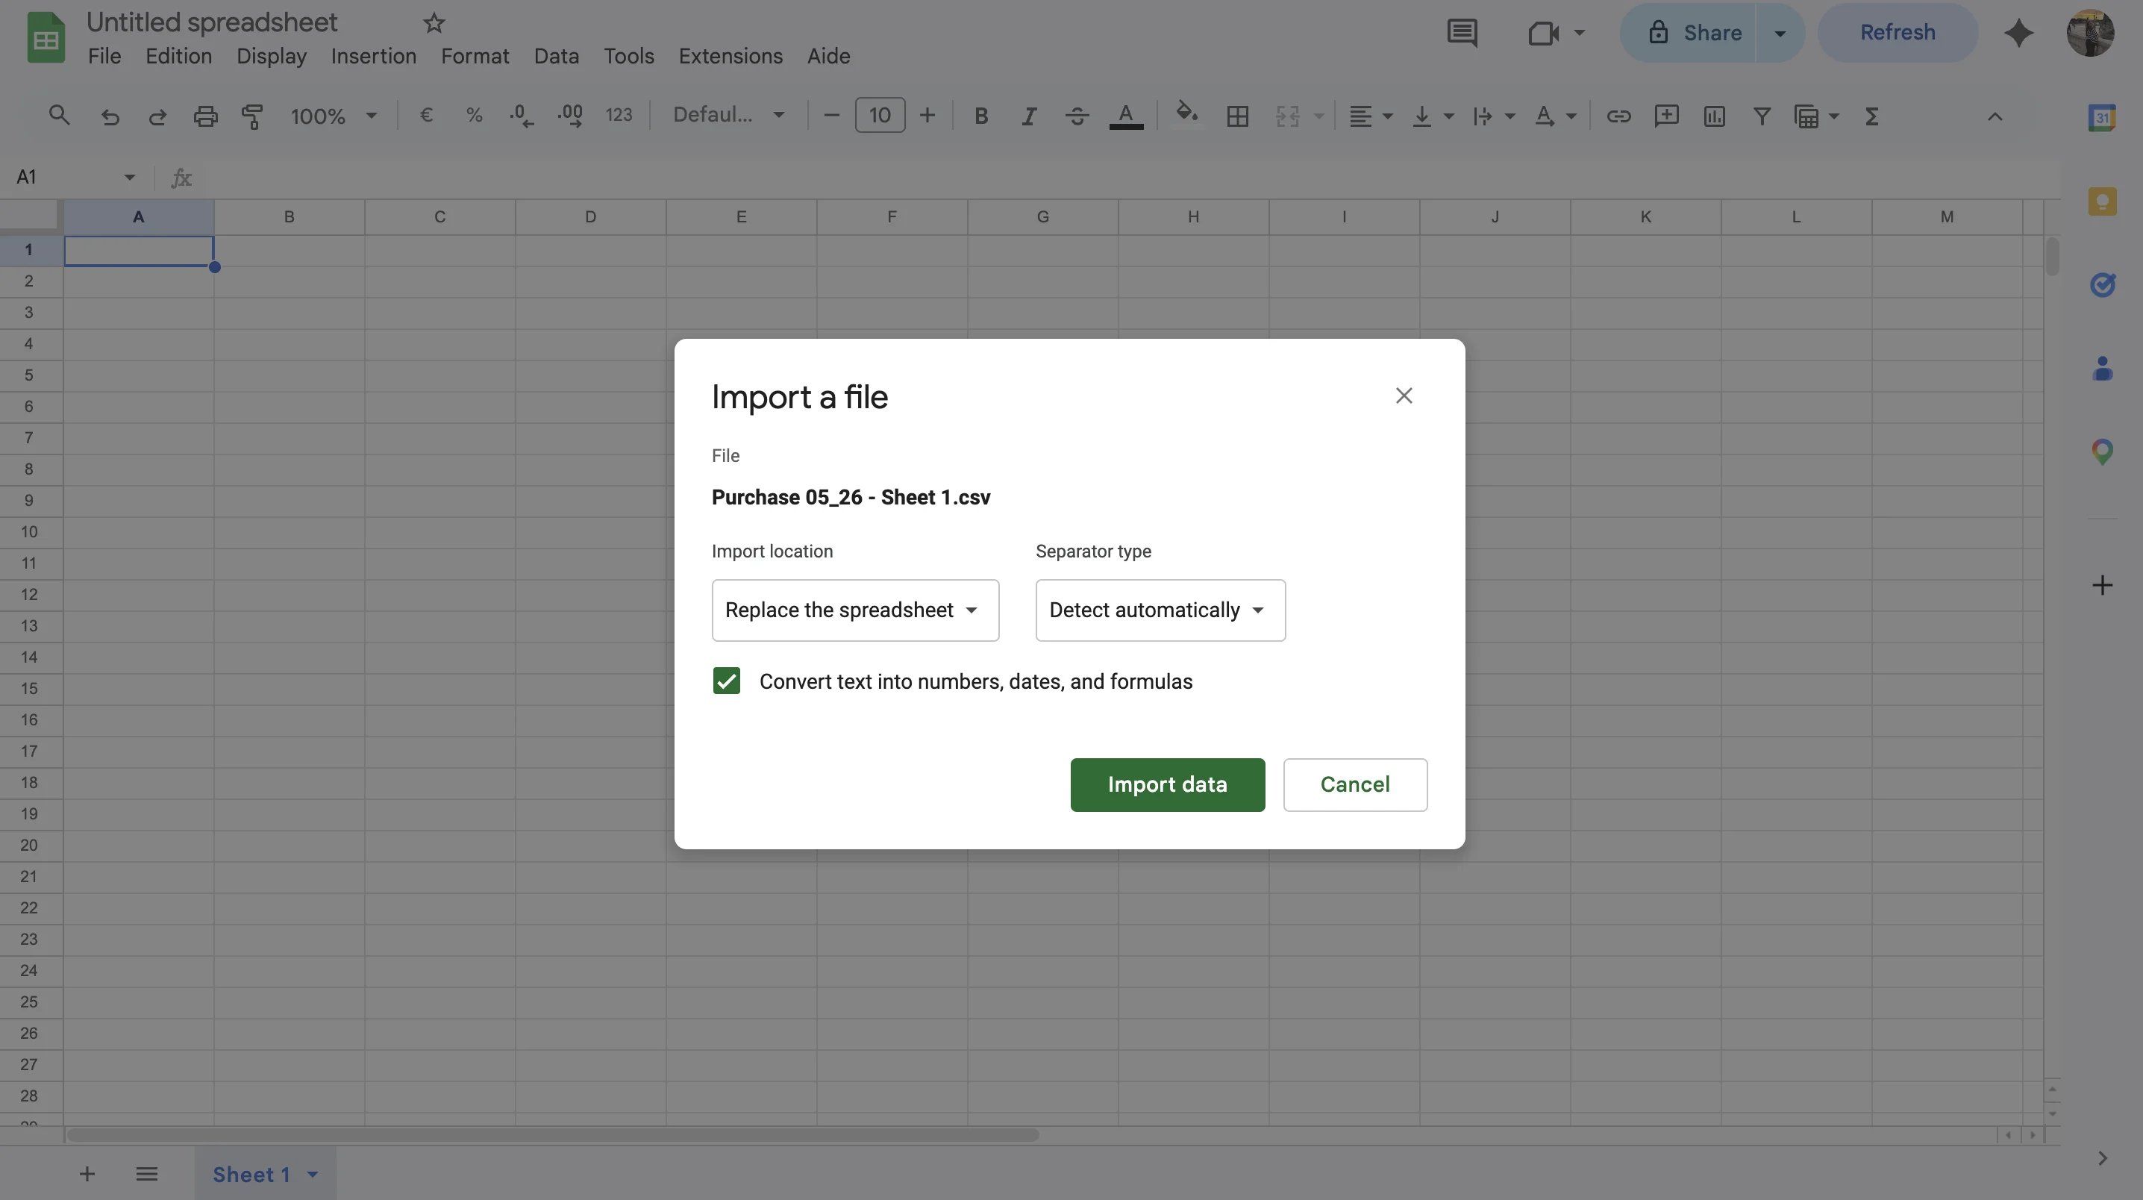Close the Import a file dialog

click(1404, 396)
